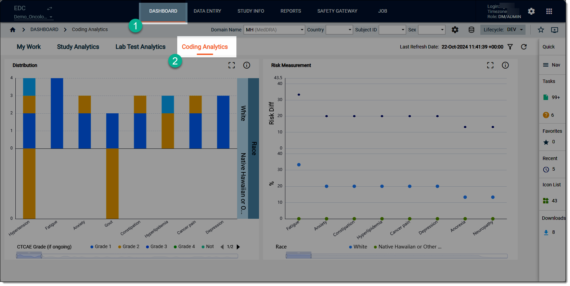Click Fatigue top risk diff data point
This screenshot has height=286, width=570.
(x=299, y=95)
